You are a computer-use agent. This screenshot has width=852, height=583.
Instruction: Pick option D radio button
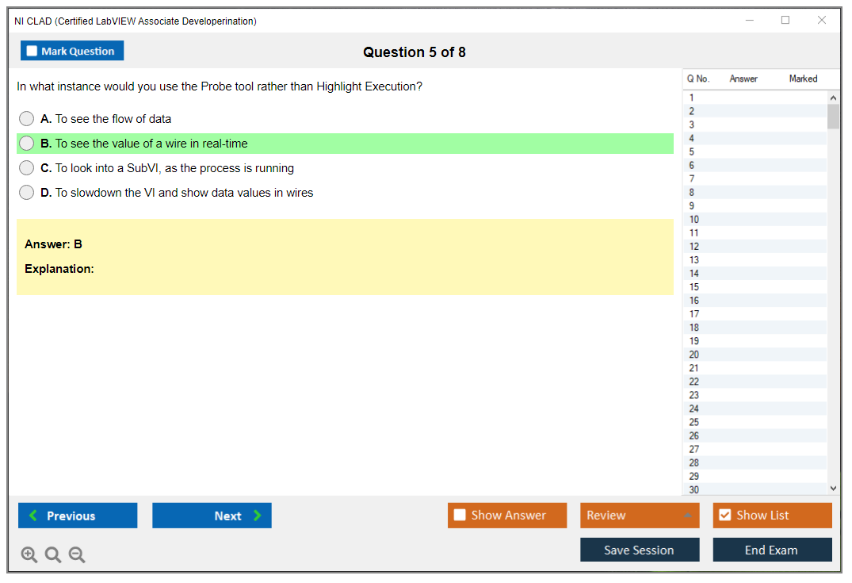[27, 193]
